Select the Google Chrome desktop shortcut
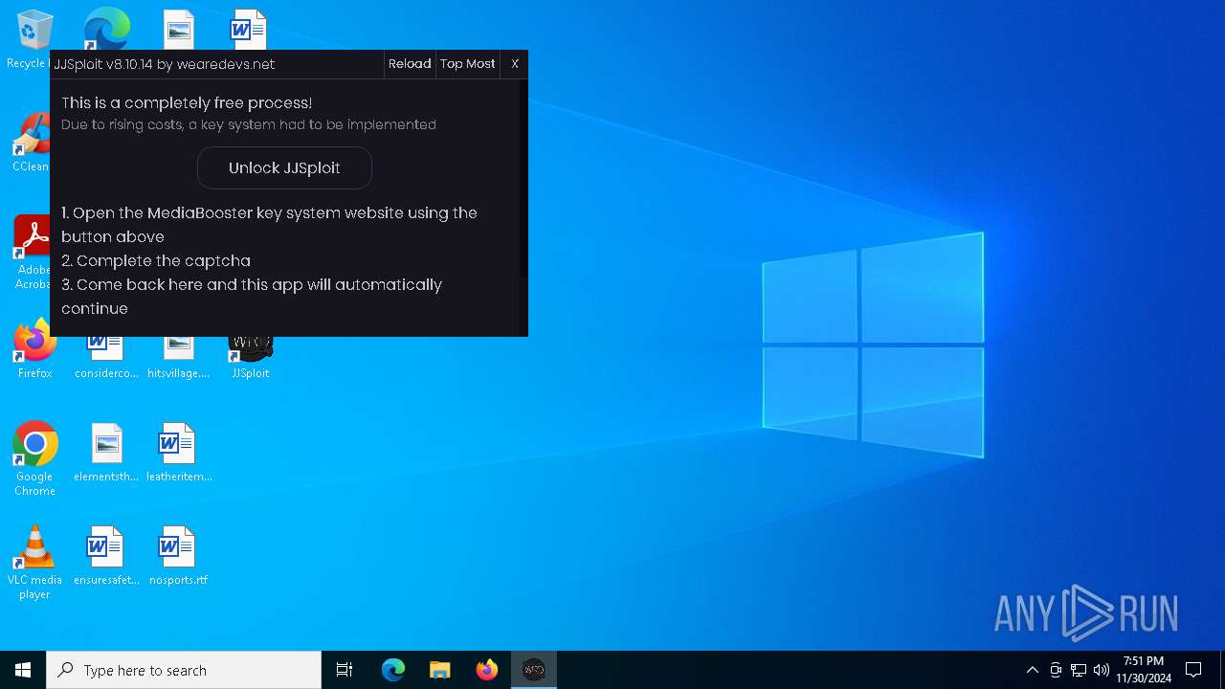 [34, 459]
